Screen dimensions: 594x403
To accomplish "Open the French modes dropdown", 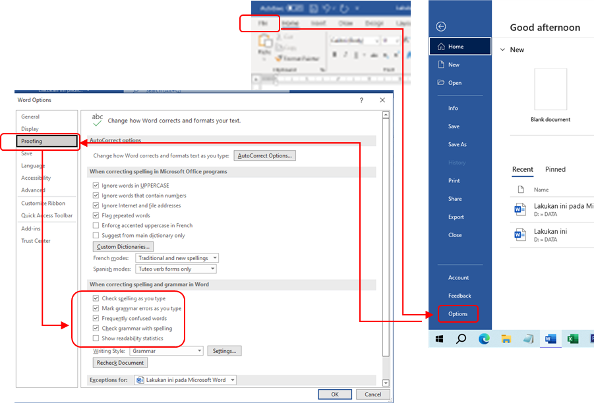I will click(x=177, y=258).
